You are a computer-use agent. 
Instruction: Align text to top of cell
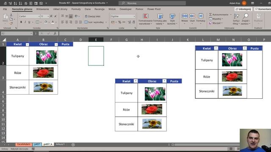(x=63, y=16)
